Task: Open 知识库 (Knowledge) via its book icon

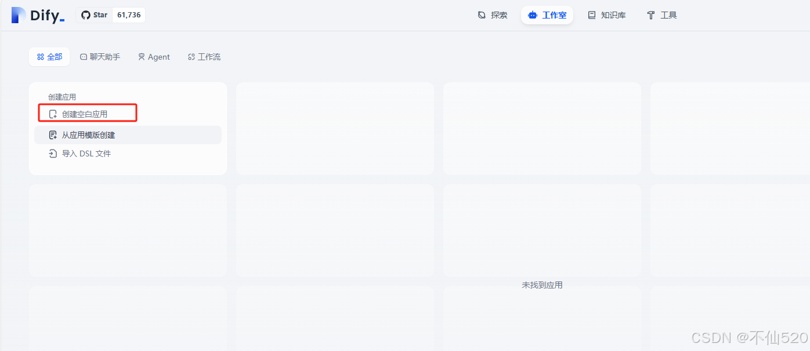Action: pos(593,14)
